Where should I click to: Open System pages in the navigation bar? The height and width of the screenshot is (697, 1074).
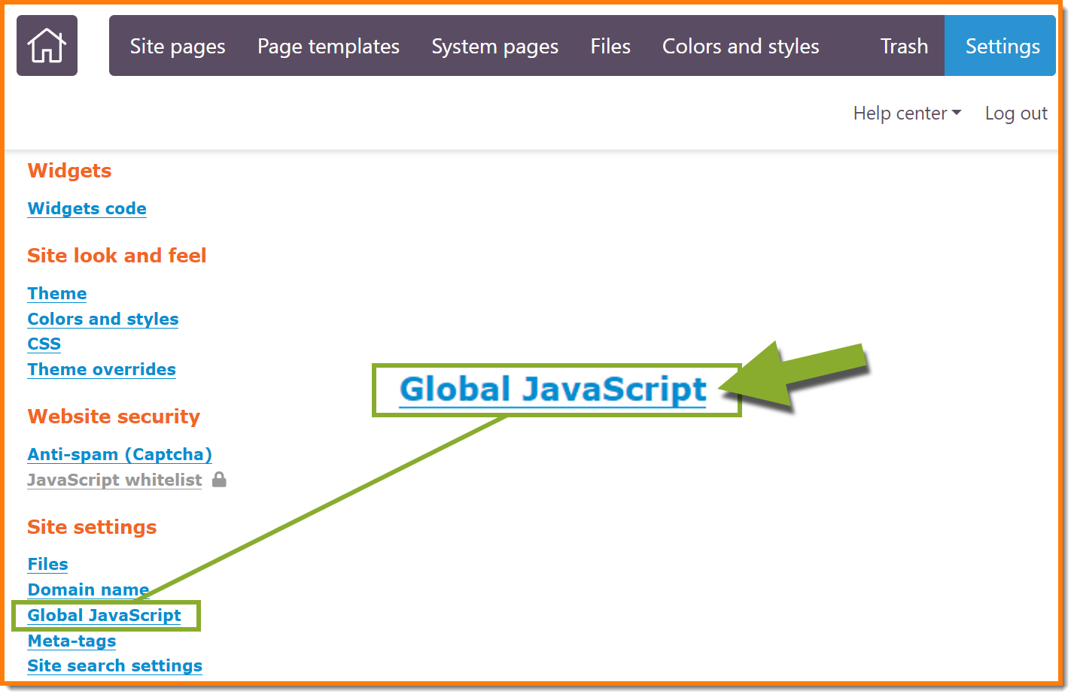click(x=494, y=47)
